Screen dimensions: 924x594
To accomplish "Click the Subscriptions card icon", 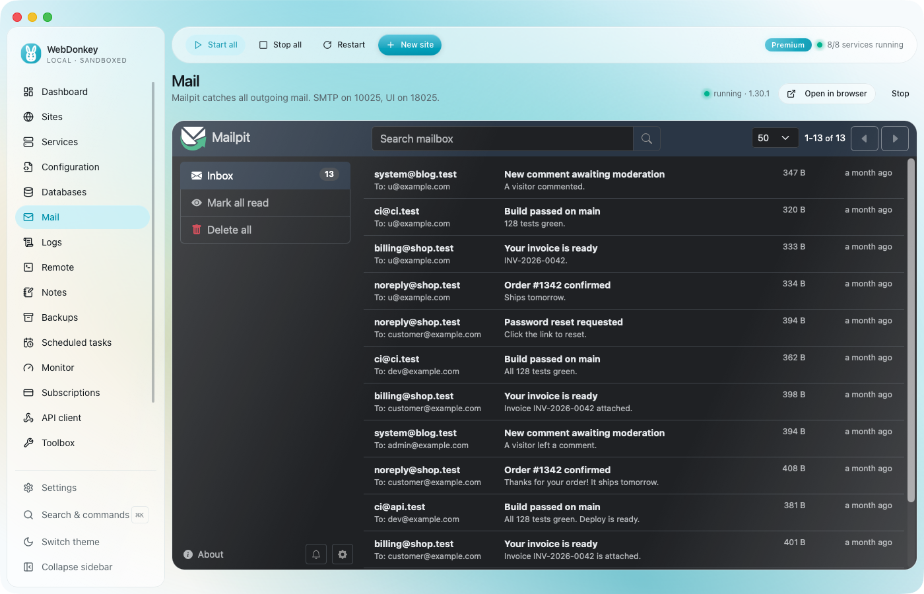I will click(x=28, y=393).
